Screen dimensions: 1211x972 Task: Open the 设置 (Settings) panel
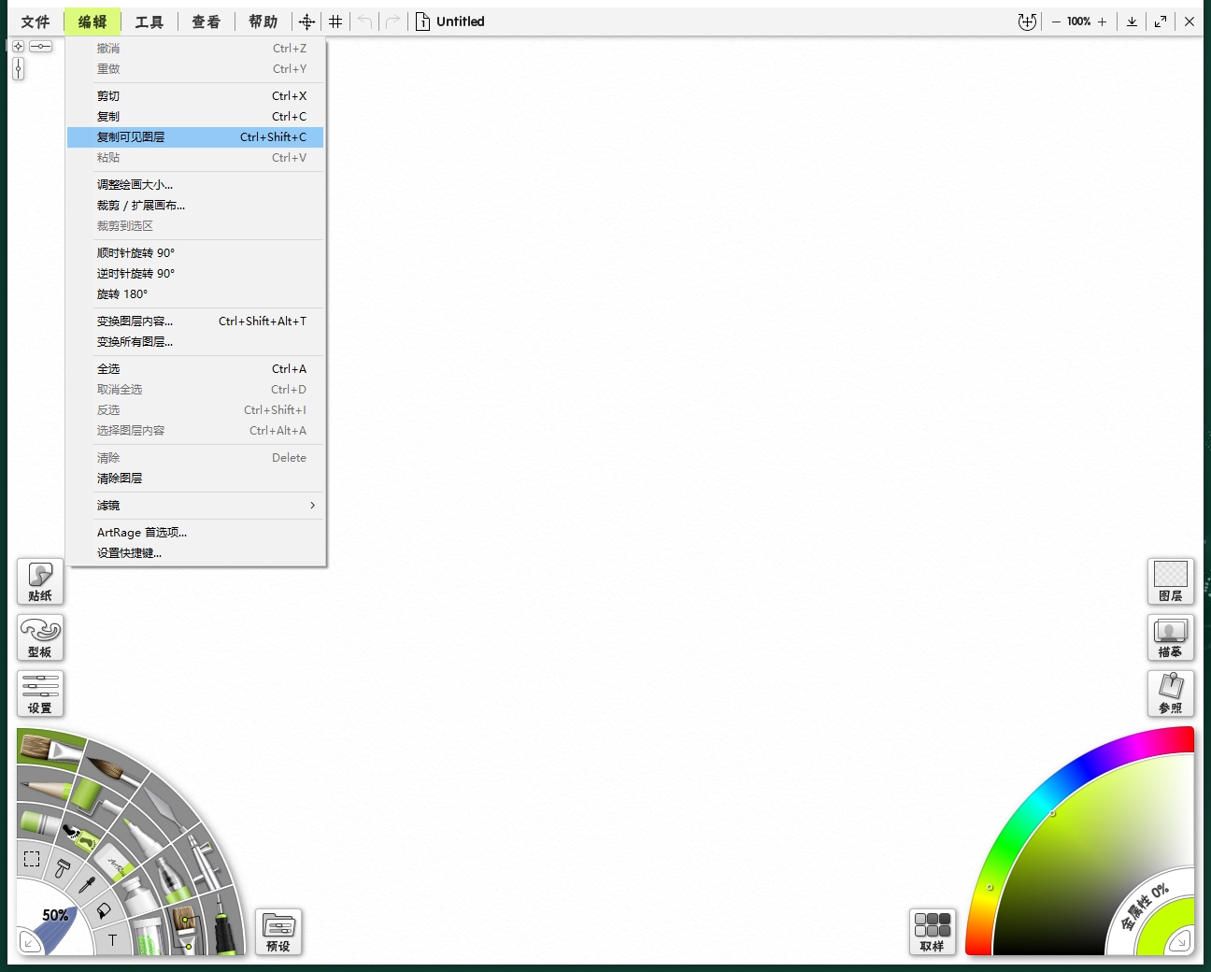click(x=40, y=693)
